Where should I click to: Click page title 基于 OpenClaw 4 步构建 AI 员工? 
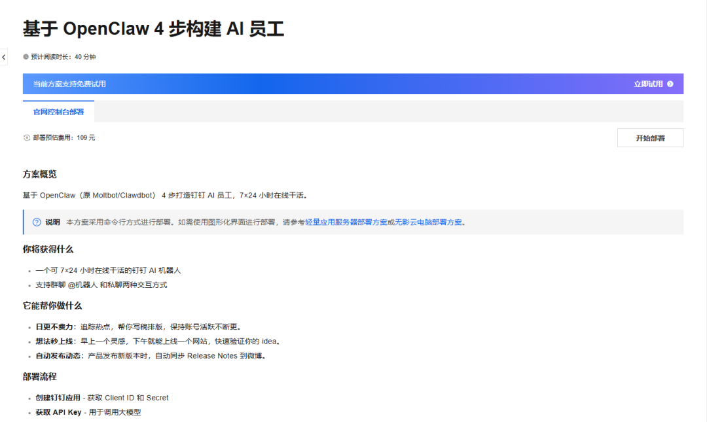153,29
